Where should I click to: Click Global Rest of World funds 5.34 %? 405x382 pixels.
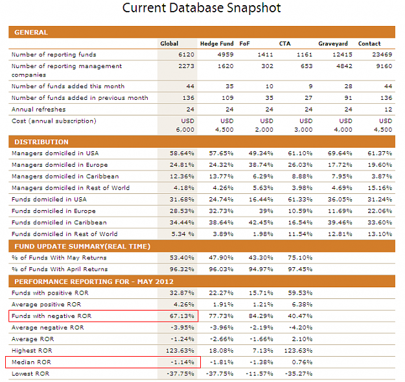183,234
